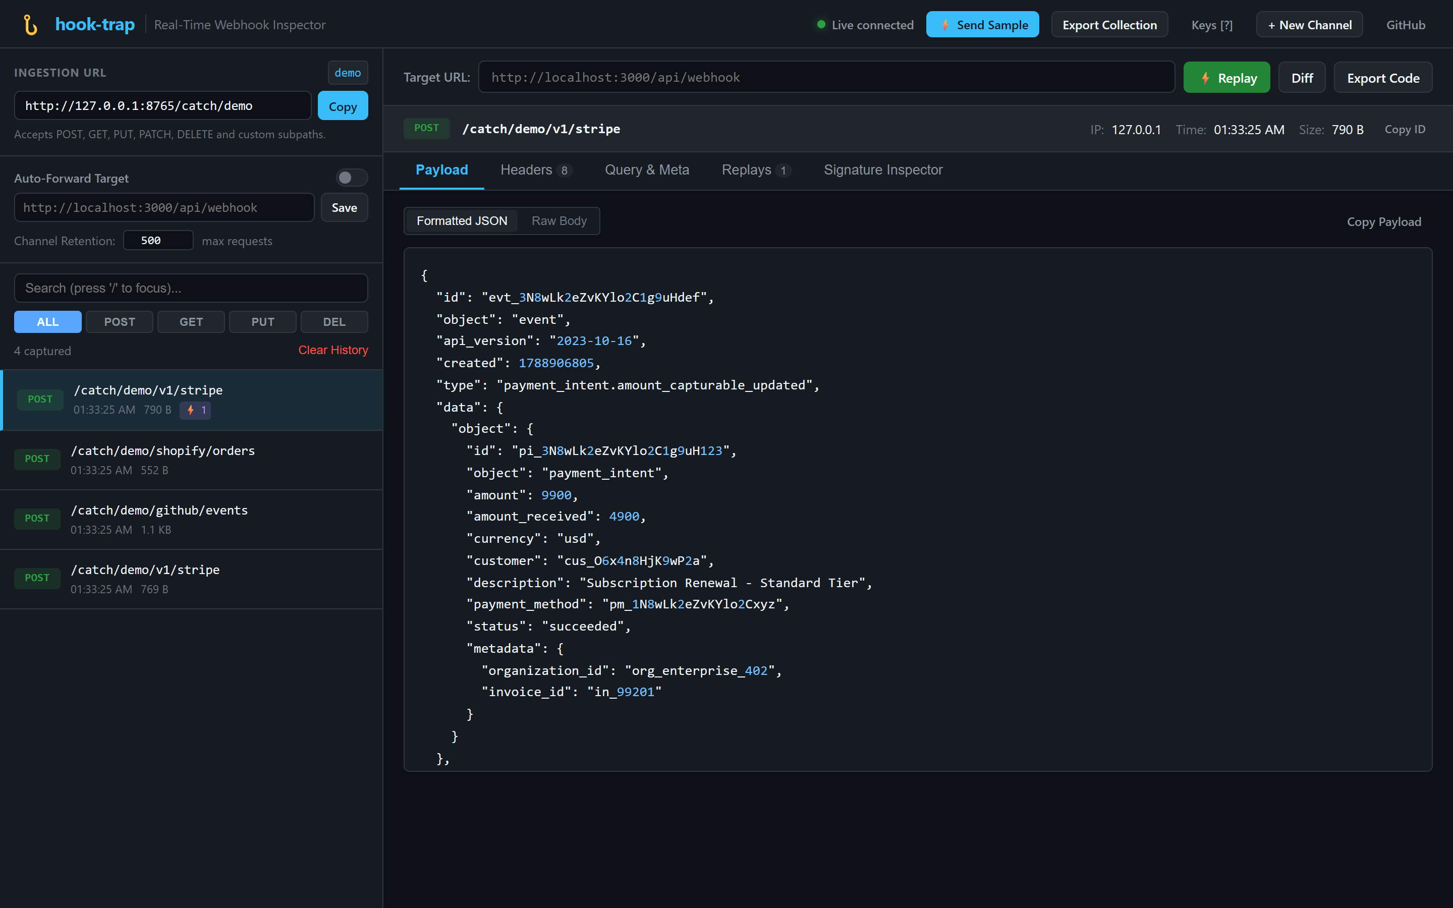Viewport: 1453px width, 908px height.
Task: Open the Replays tab
Action: click(x=757, y=171)
